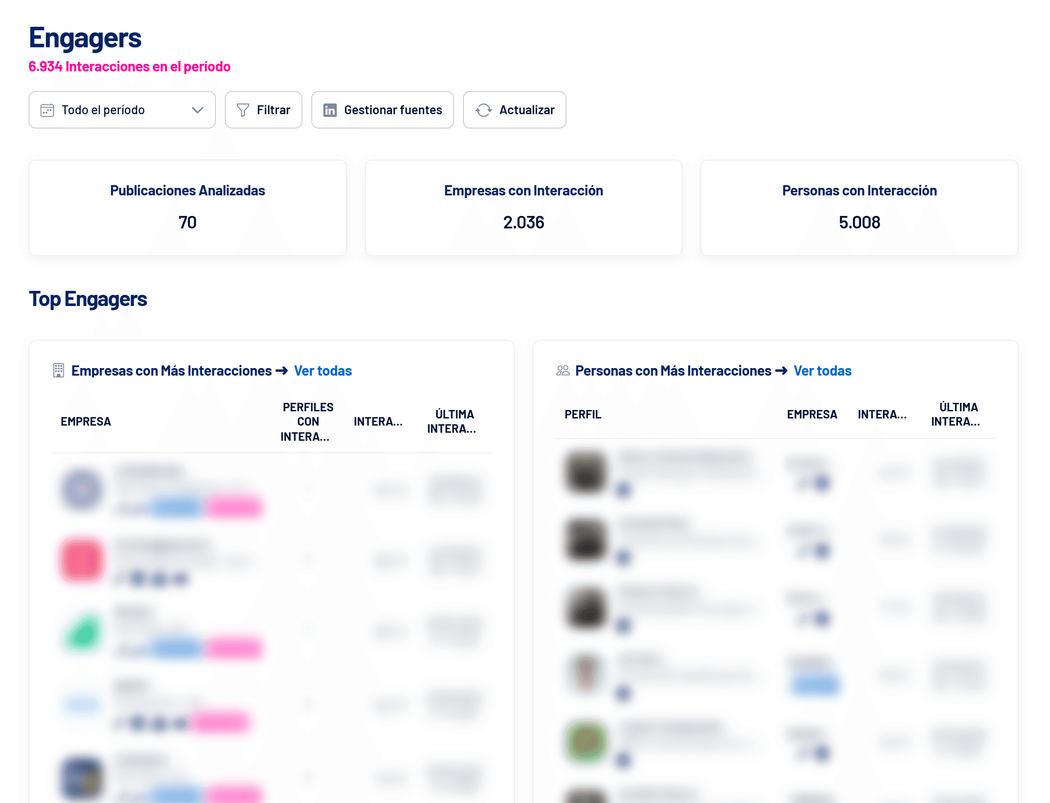
Task: Sort by EMPRESA column header in companies table
Action: 86,422
